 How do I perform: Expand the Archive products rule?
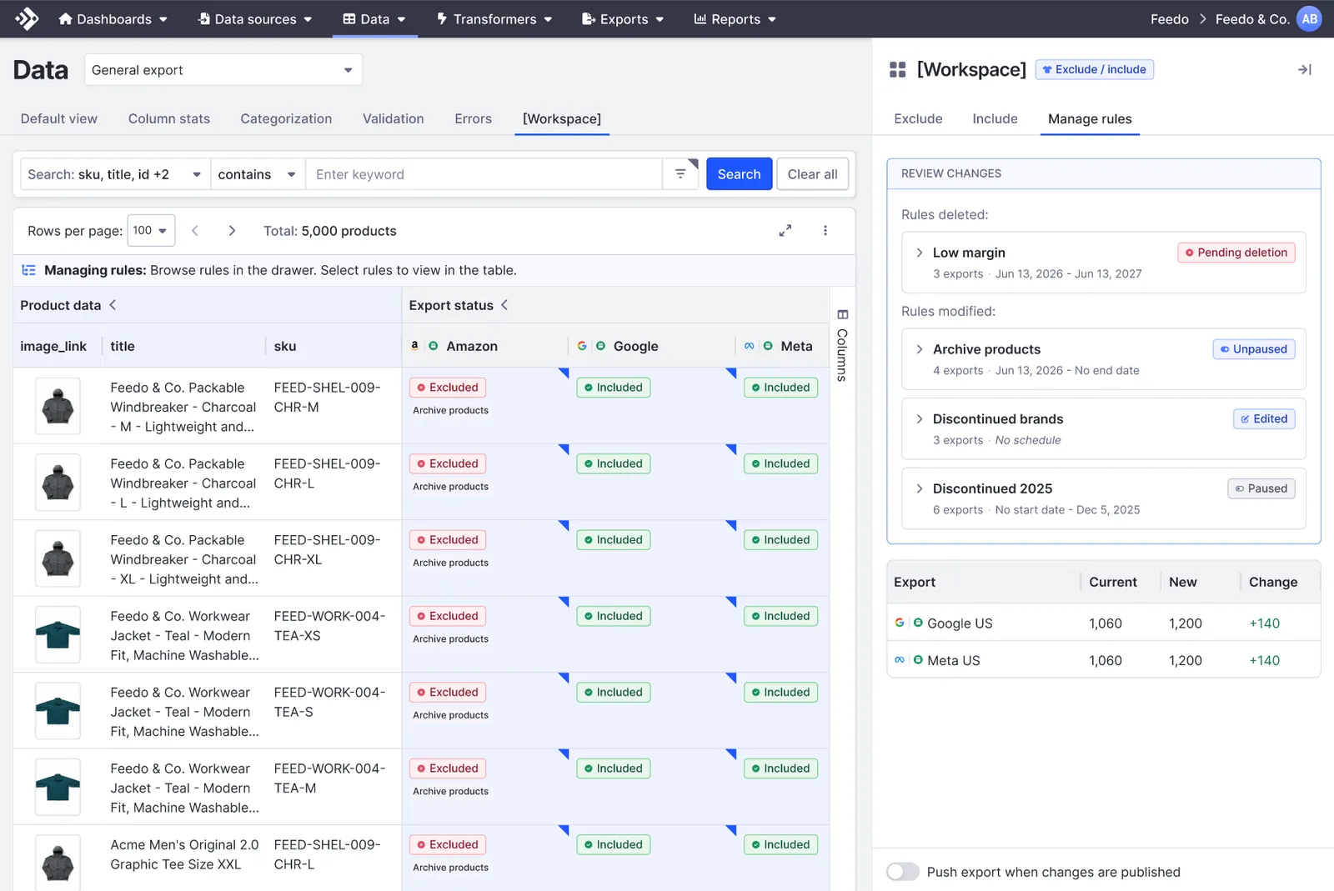coord(920,349)
